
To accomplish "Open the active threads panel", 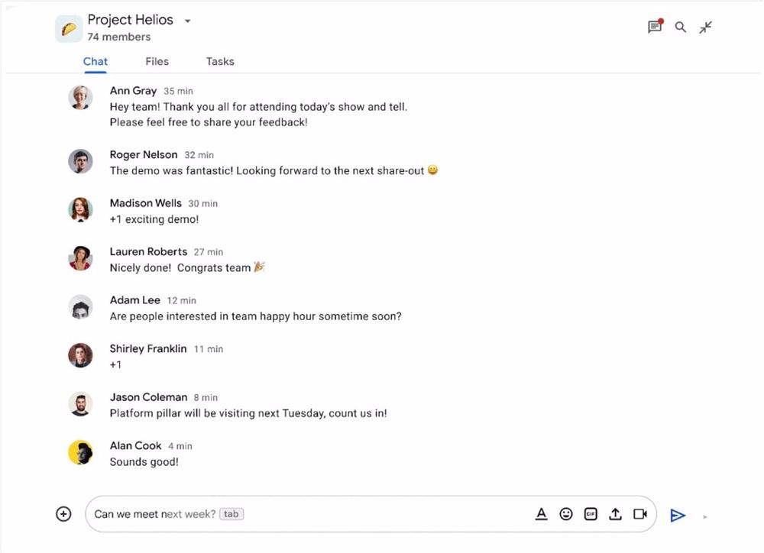I will point(654,27).
